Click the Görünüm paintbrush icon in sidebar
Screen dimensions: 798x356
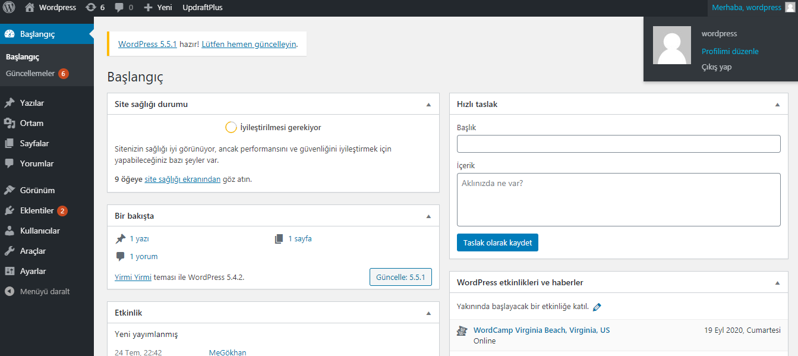point(10,190)
